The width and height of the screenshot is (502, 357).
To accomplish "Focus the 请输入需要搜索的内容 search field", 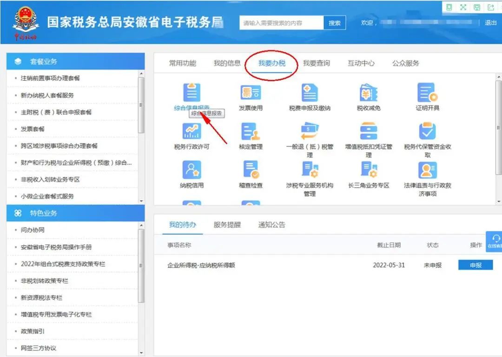I will click(x=281, y=23).
